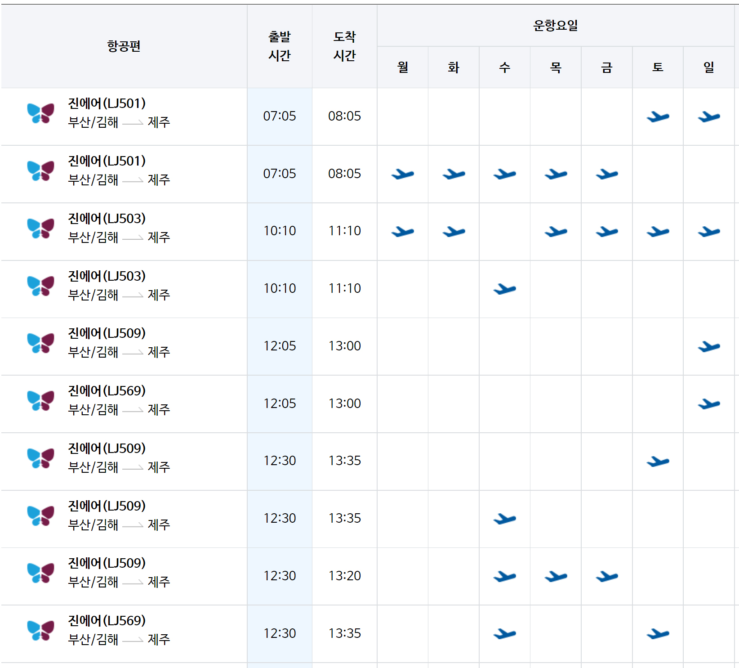
Task: Choose the 목 plane icon for LJ501
Action: 556,174
